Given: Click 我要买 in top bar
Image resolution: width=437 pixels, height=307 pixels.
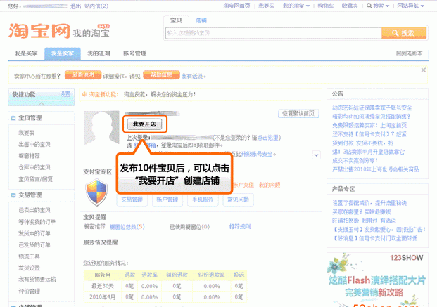Looking at the screenshot, I should (267, 6).
